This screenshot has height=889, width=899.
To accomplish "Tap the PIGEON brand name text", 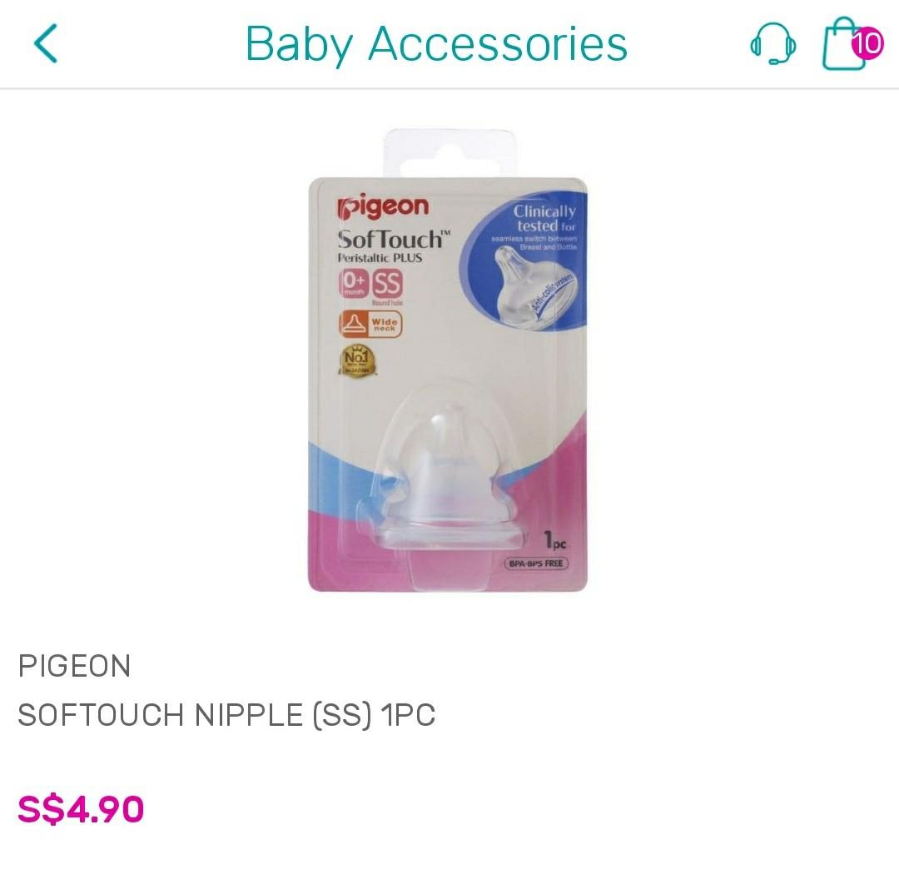I will point(75,666).
